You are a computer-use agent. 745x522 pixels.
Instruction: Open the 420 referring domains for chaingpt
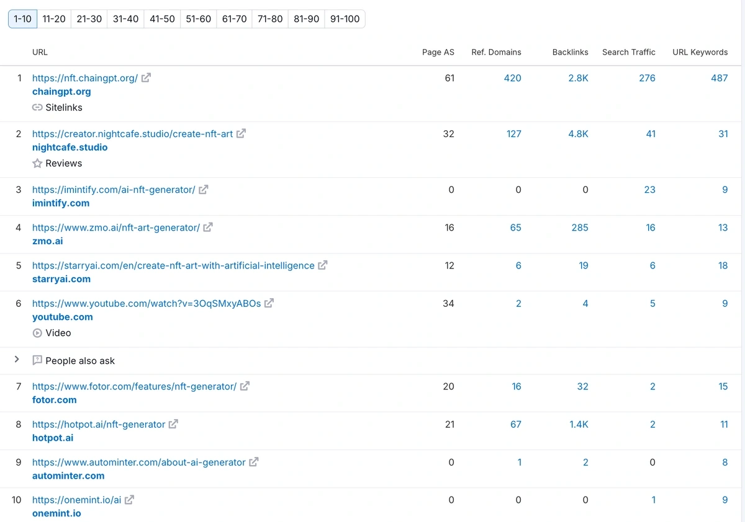pos(513,78)
